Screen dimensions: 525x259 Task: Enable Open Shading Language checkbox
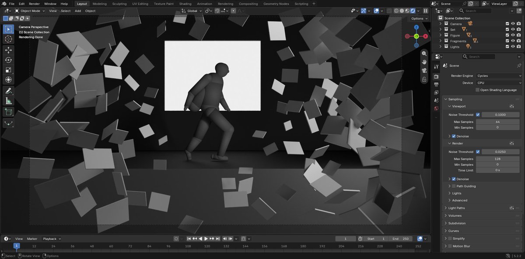click(x=478, y=90)
